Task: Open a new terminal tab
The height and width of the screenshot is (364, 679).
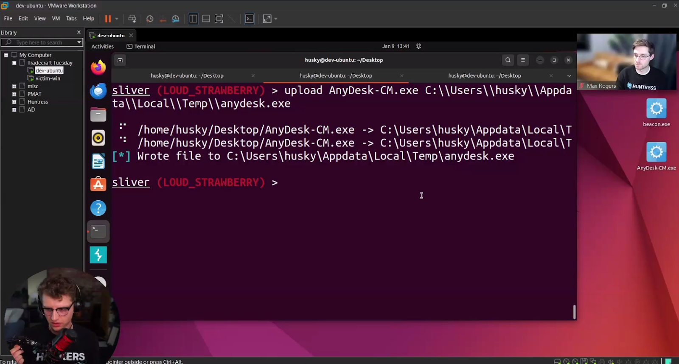Action: [x=120, y=60]
